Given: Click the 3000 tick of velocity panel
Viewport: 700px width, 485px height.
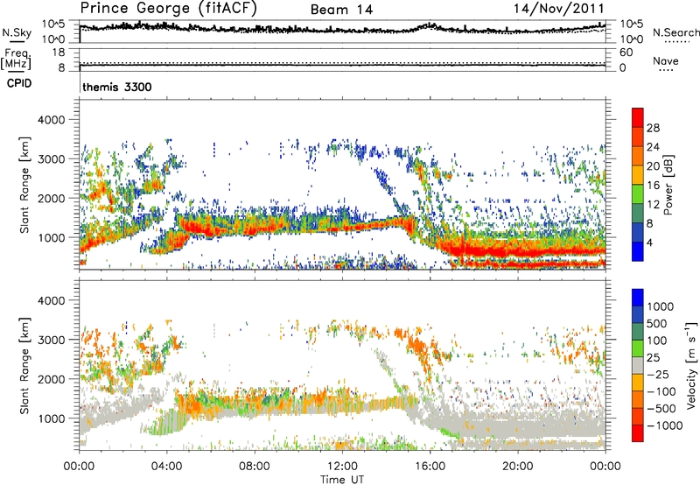Looking at the screenshot, I should click(x=52, y=341).
